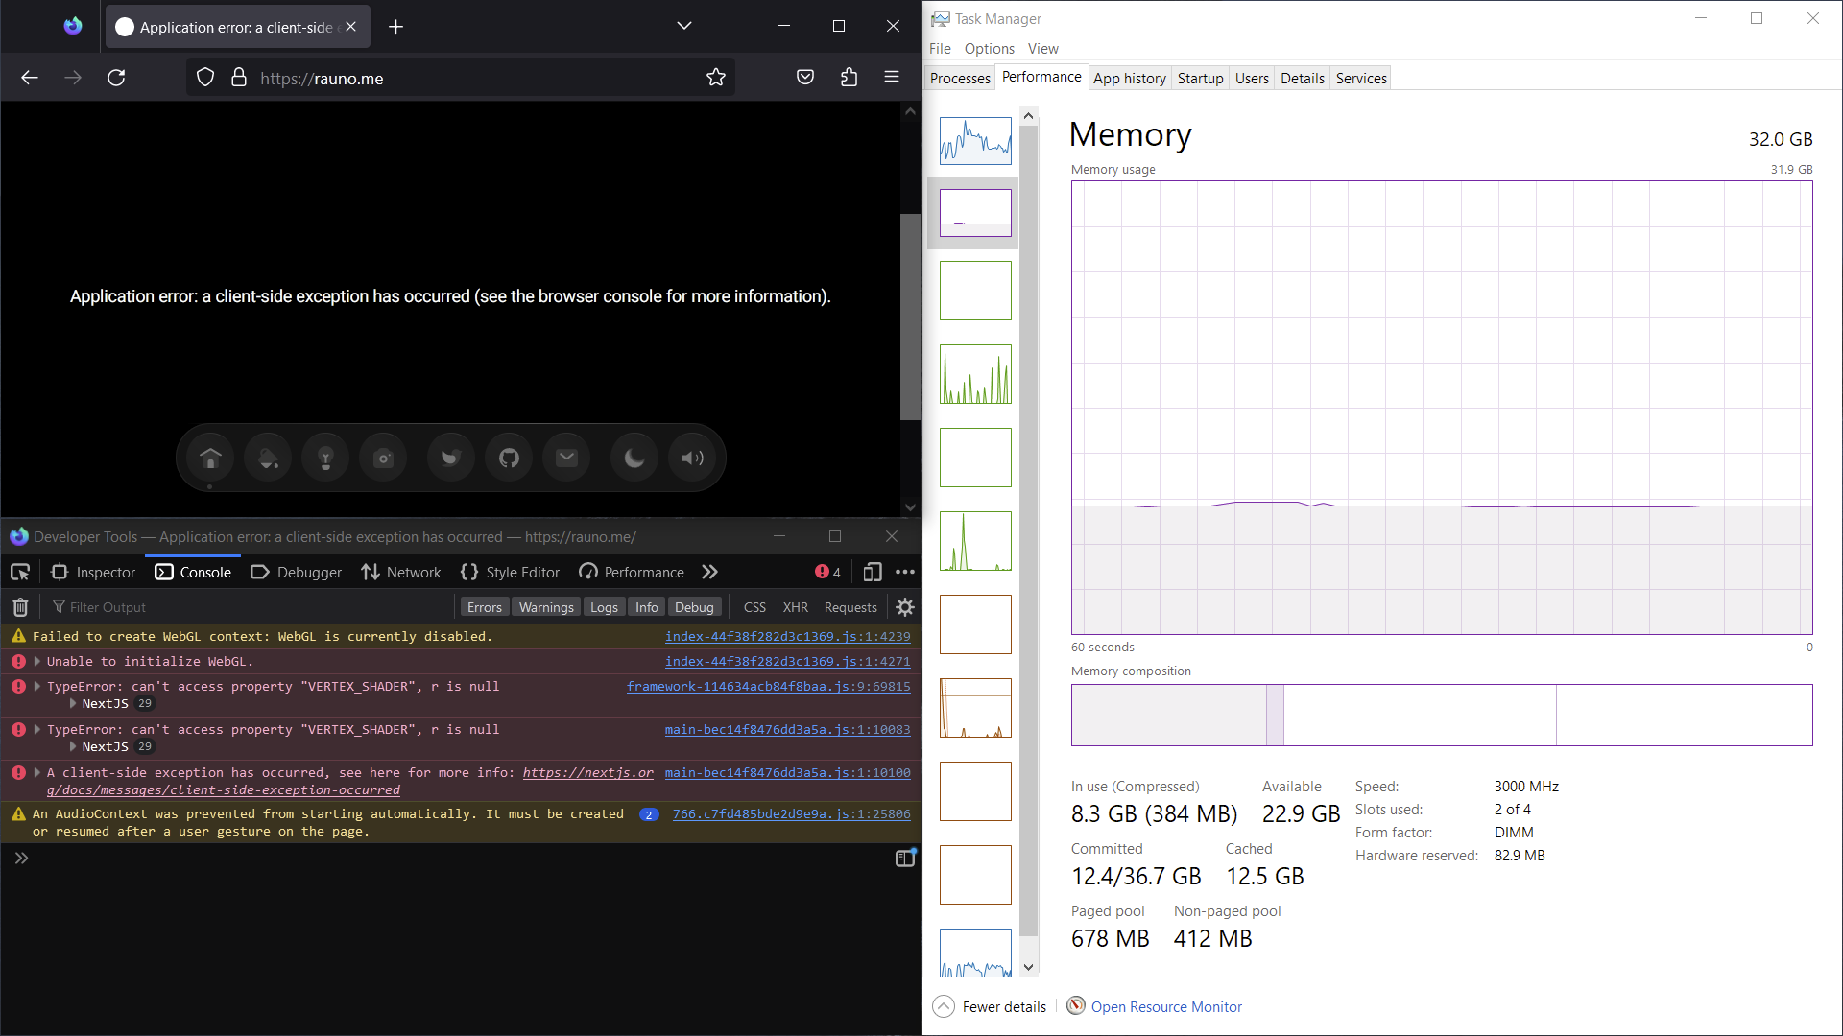
Task: Pick an element with the node picker
Action: click(x=20, y=572)
